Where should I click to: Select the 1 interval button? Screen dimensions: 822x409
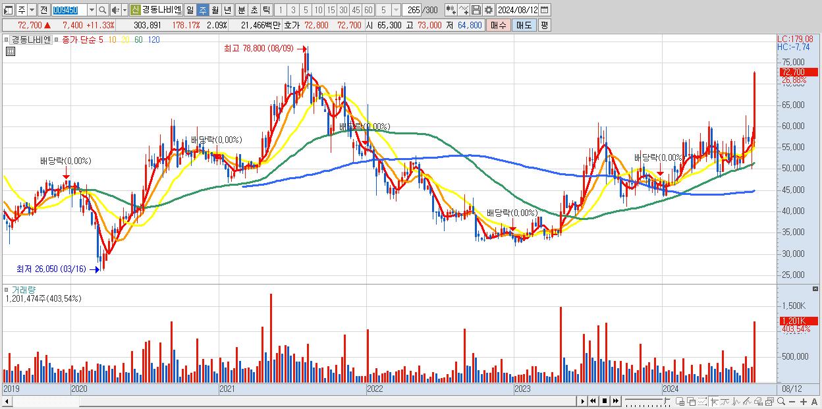click(x=280, y=10)
